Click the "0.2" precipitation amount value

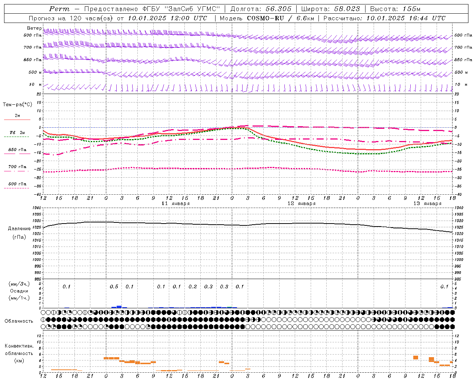(x=193, y=287)
